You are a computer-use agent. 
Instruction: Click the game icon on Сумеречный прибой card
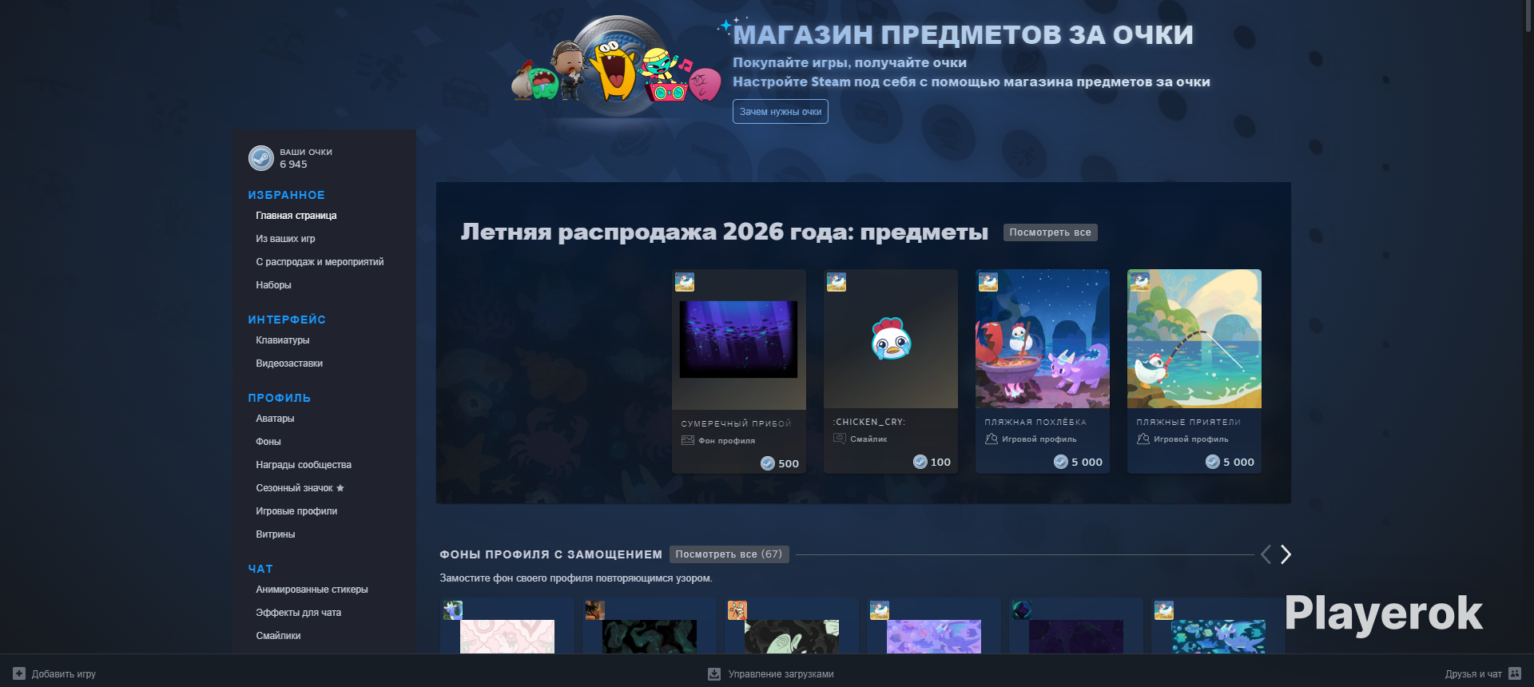(685, 282)
